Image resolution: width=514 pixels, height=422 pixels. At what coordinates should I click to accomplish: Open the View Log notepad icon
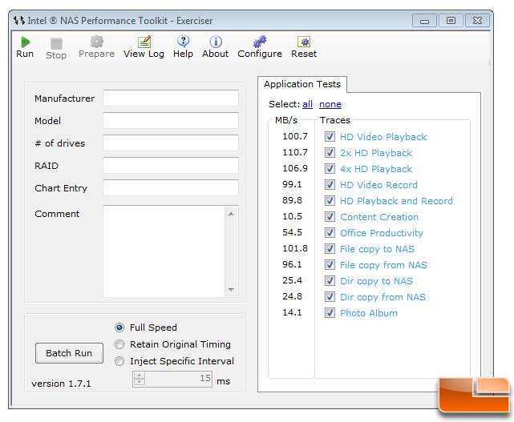click(x=144, y=42)
